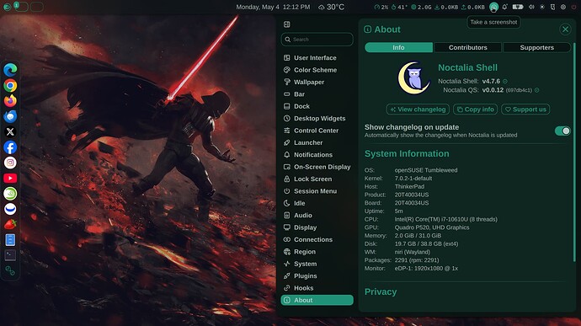
Task: Click the blue file manager dock icon
Action: click(10, 240)
